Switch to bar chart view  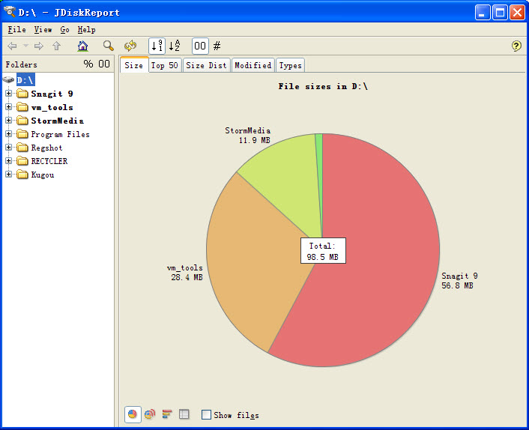pos(167,414)
